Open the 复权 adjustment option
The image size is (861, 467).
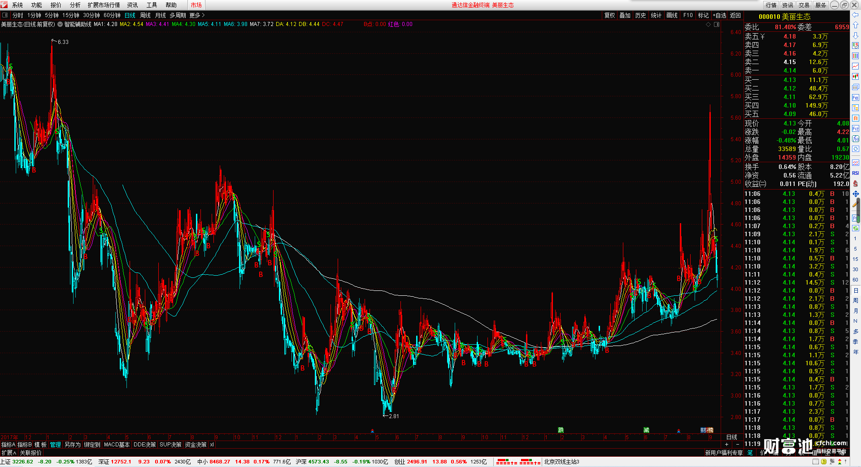(x=610, y=15)
